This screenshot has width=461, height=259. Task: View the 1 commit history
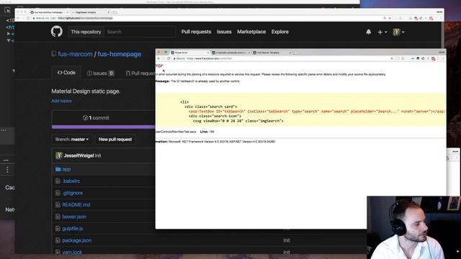[96, 118]
